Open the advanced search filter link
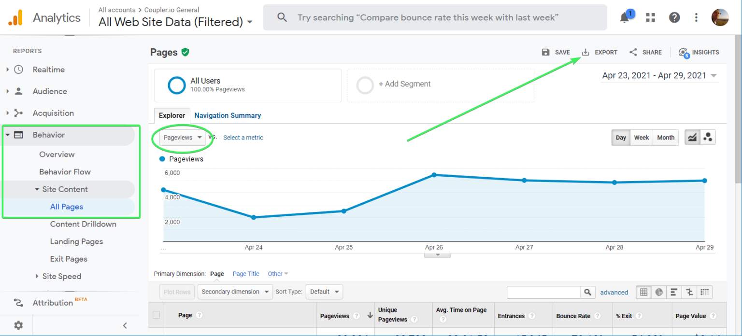The height and width of the screenshot is (336, 742). (x=614, y=292)
